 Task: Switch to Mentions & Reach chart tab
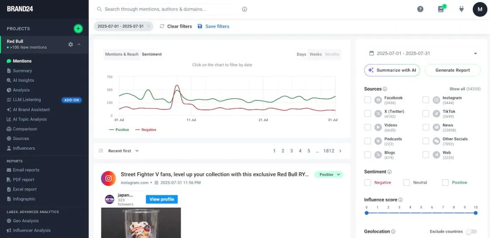(122, 54)
